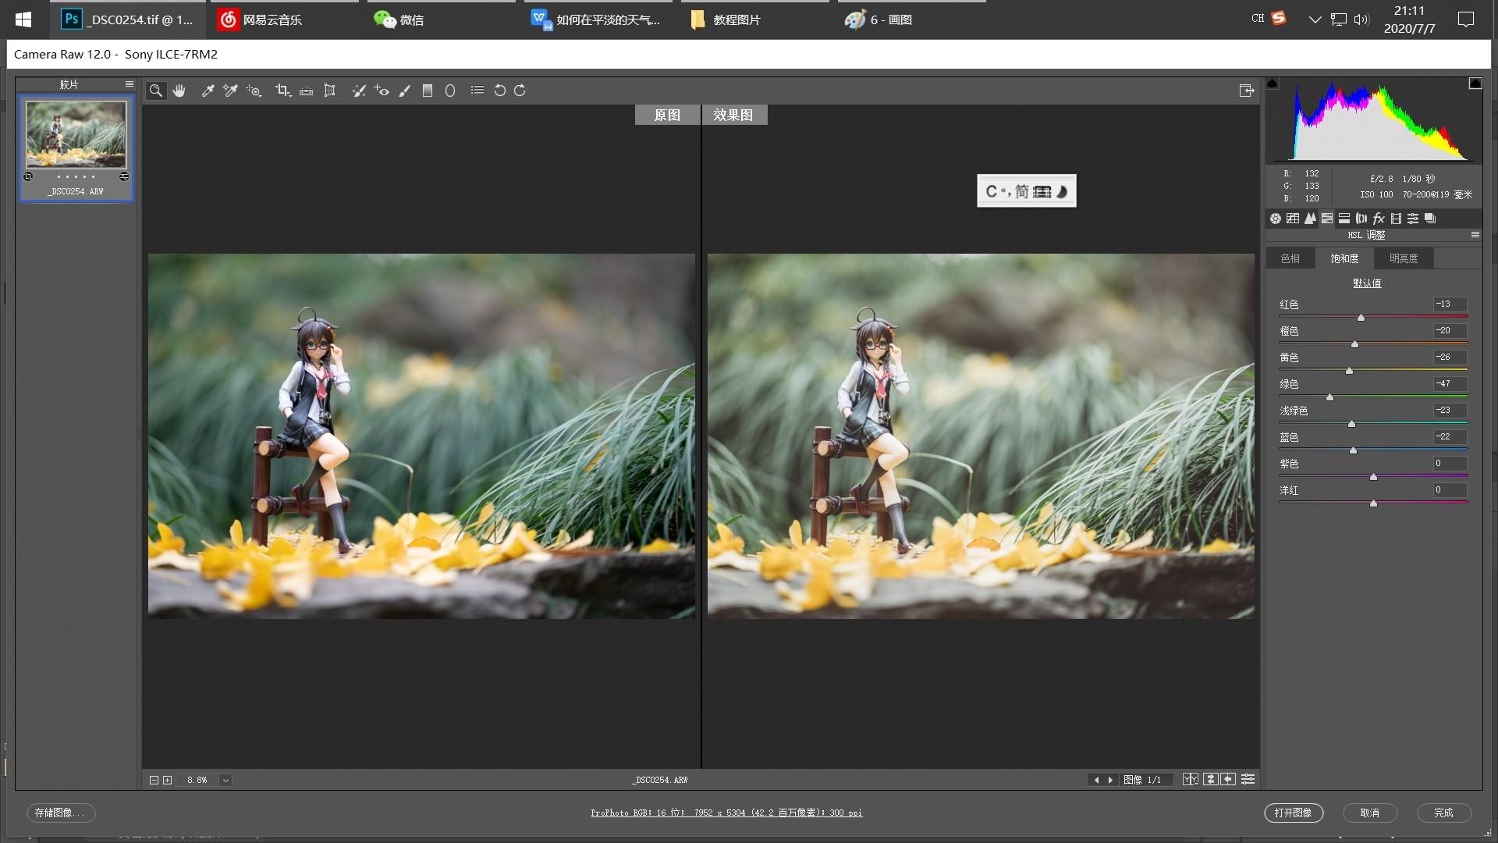This screenshot has height=843, width=1498.
Task: Select the Targeted Adjustment tool
Action: tap(254, 91)
